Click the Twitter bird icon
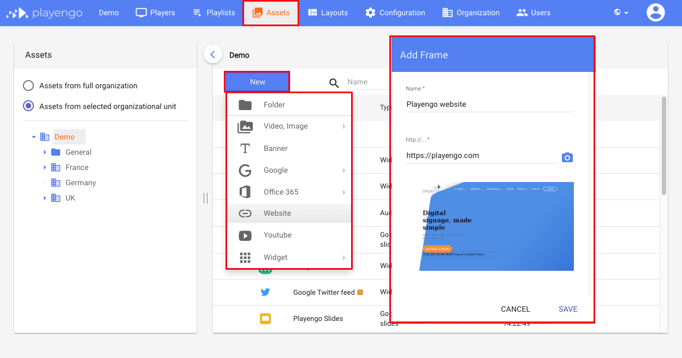 pyautogui.click(x=265, y=292)
